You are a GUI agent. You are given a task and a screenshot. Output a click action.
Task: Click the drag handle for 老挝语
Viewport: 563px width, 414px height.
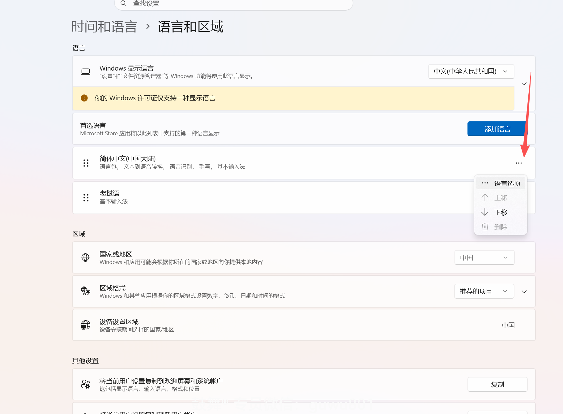86,198
